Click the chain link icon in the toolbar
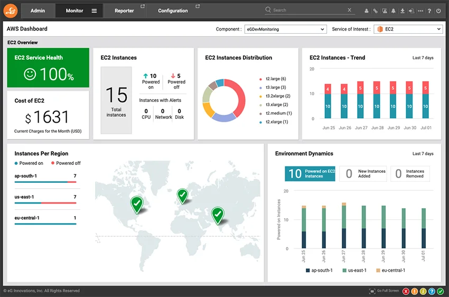The image size is (449, 297). click(x=375, y=11)
